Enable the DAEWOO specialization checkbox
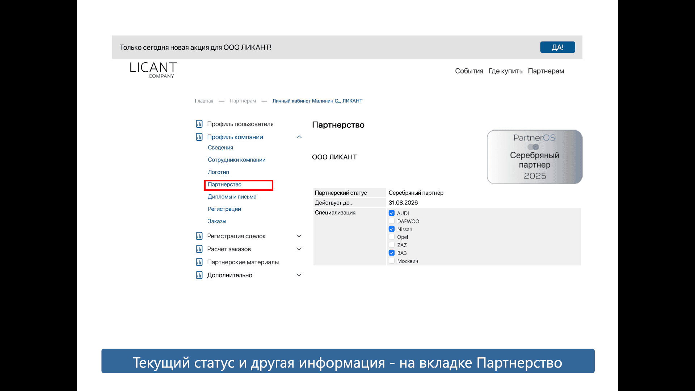Viewport: 695px width, 391px height. coord(392,221)
